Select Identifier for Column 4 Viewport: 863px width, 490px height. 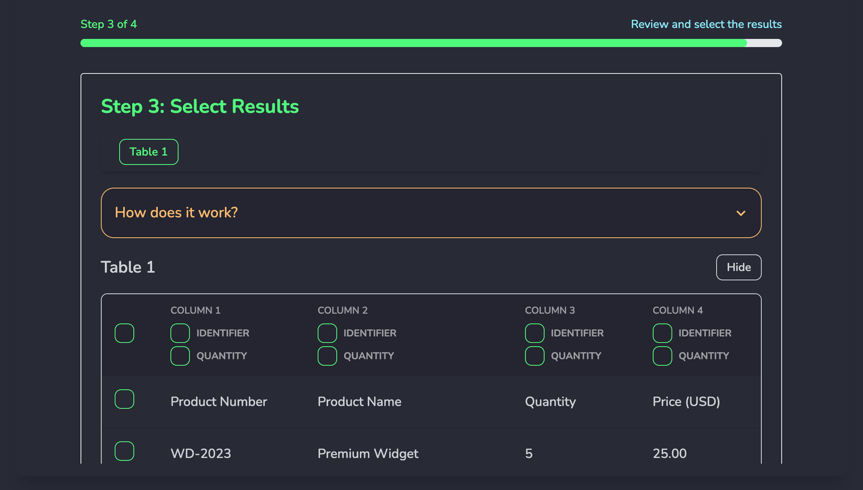click(x=662, y=333)
